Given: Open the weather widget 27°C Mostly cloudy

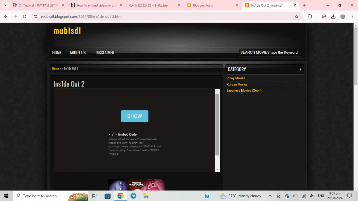Looking at the screenshot, I should click(x=241, y=196).
